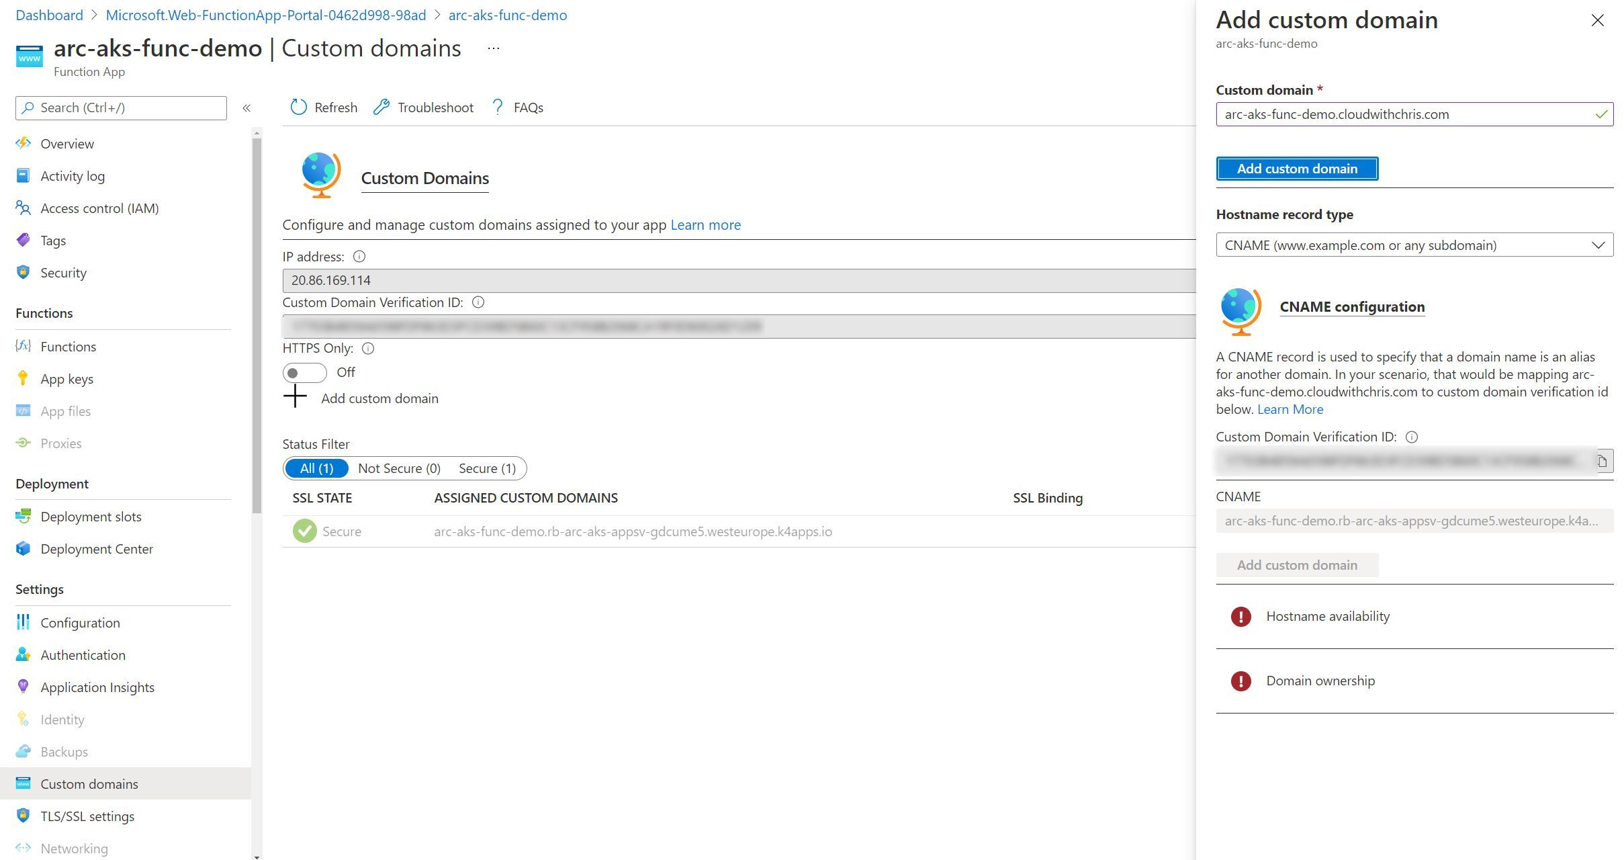Click the Domain ownership error icon
The height and width of the screenshot is (860, 1624).
pos(1240,681)
